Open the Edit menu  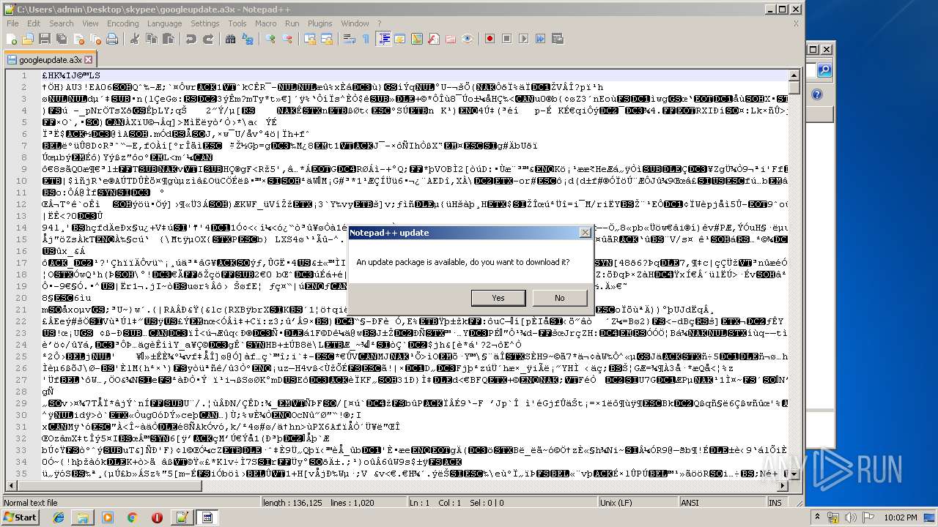tap(34, 23)
